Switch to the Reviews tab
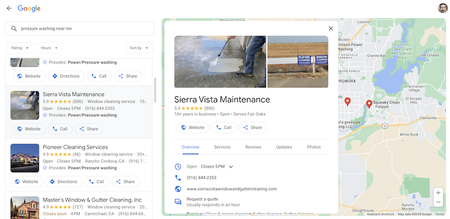 click(253, 147)
